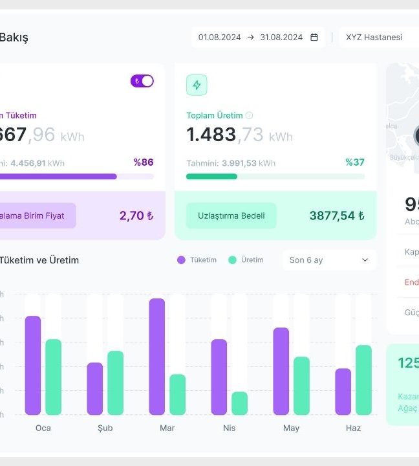The width and height of the screenshot is (419, 466).
Task: Click the map thumbnail on the right
Action: (402, 119)
